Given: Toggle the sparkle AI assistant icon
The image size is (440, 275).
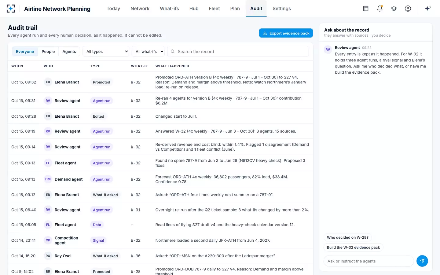Looking at the screenshot, I should [x=428, y=8].
